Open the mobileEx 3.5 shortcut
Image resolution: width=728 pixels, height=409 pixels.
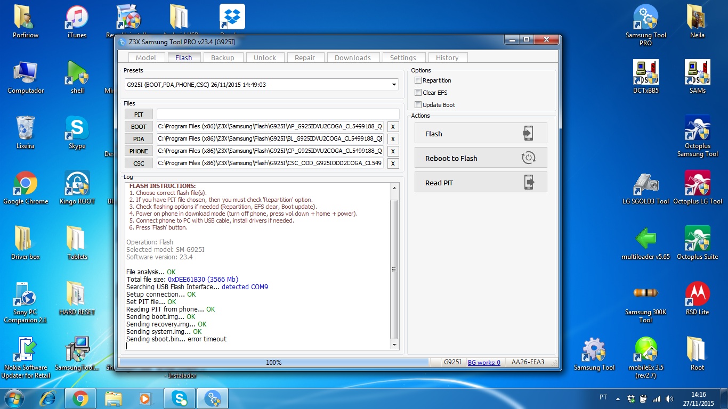[x=646, y=358]
